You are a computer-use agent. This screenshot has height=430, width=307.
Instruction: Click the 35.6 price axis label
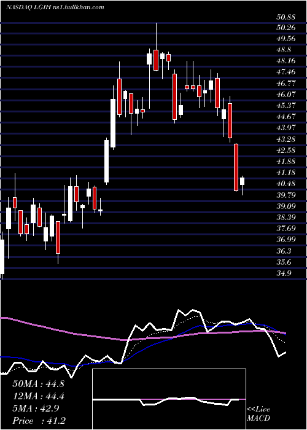click(284, 262)
